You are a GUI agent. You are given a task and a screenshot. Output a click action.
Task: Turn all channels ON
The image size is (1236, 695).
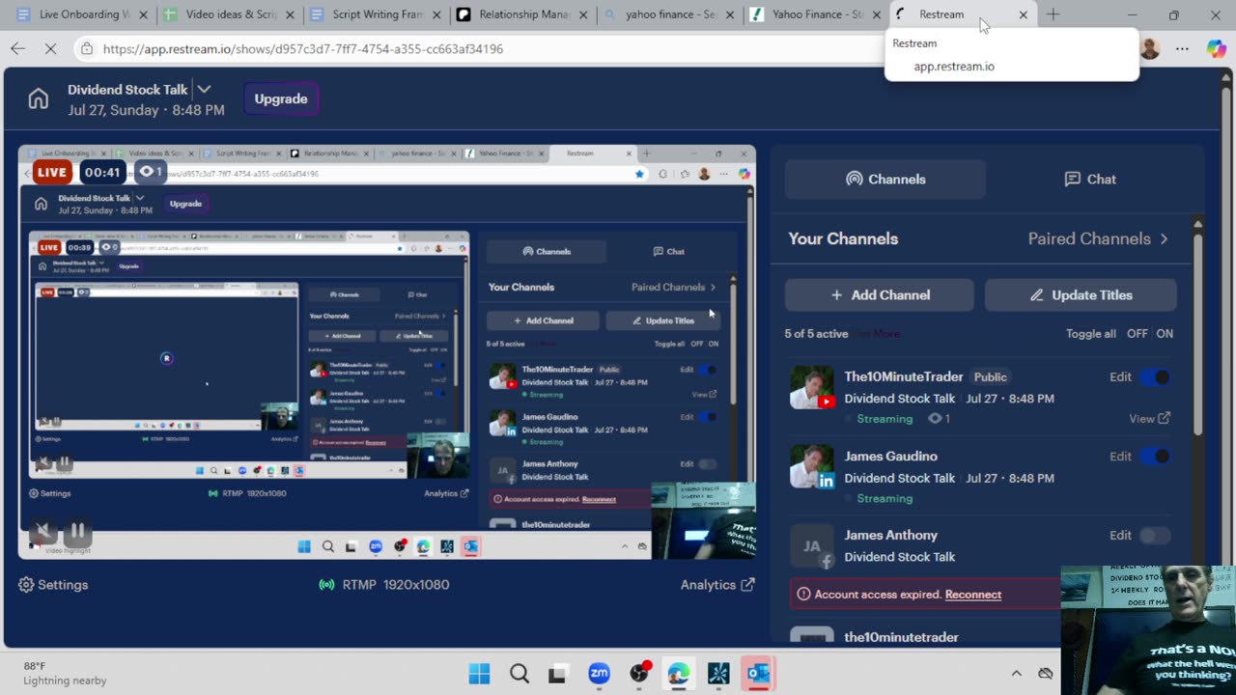coord(1165,334)
